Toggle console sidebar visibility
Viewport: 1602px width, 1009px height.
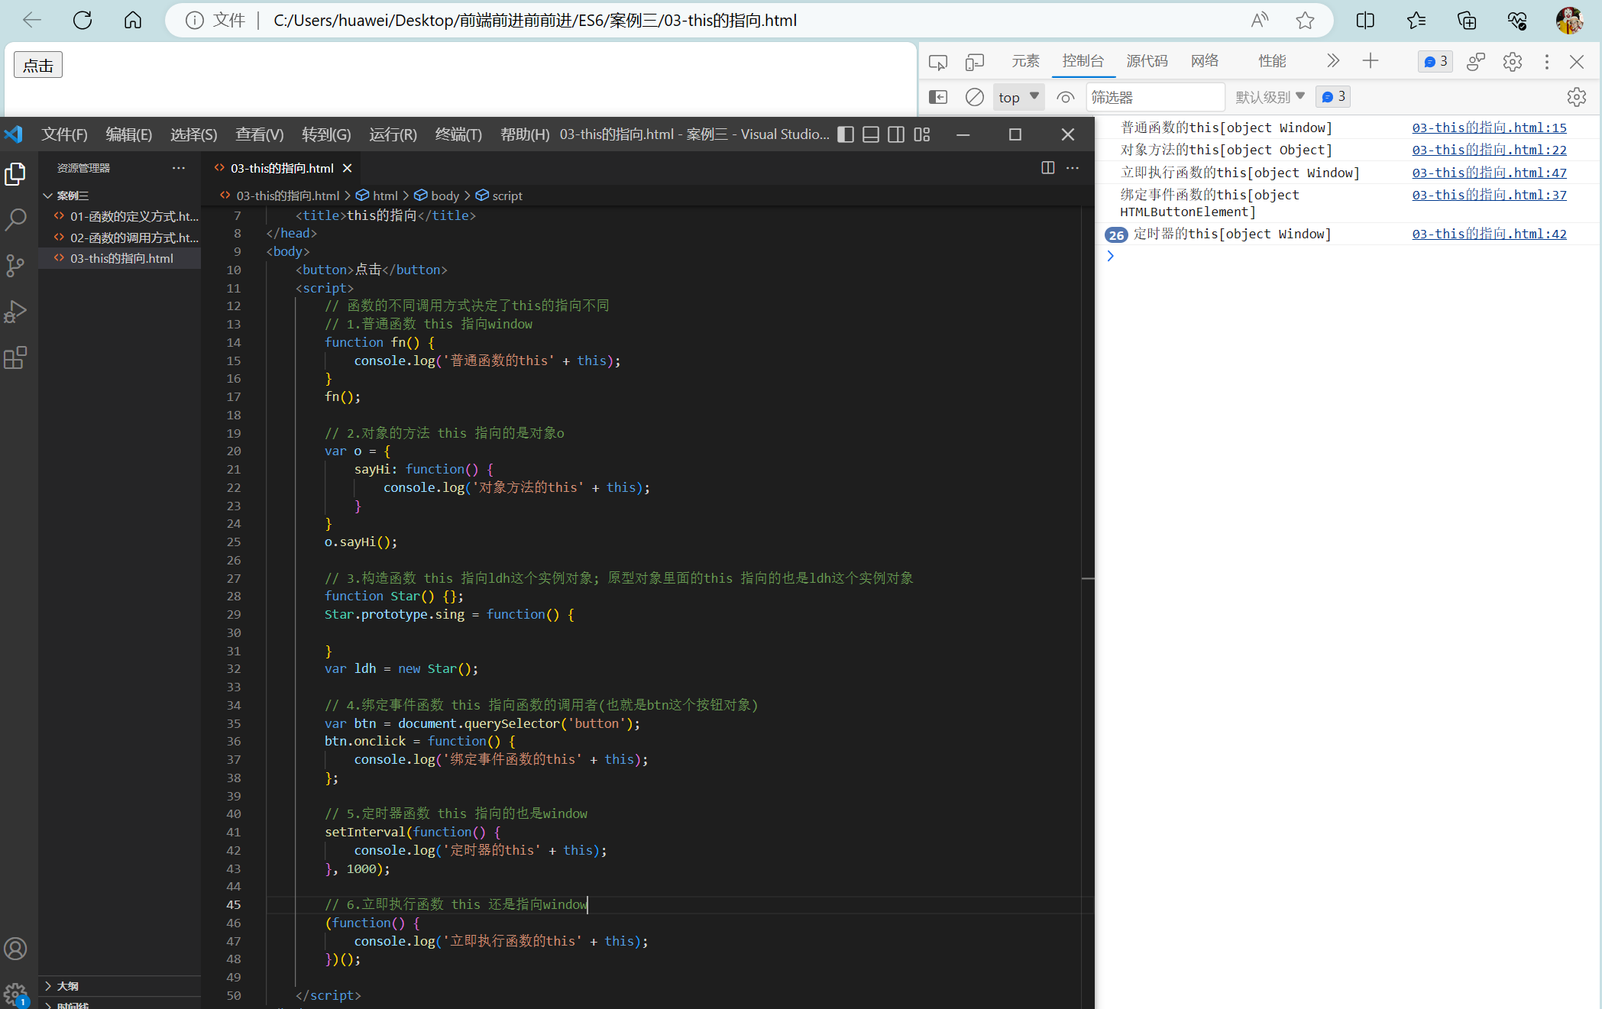938,97
